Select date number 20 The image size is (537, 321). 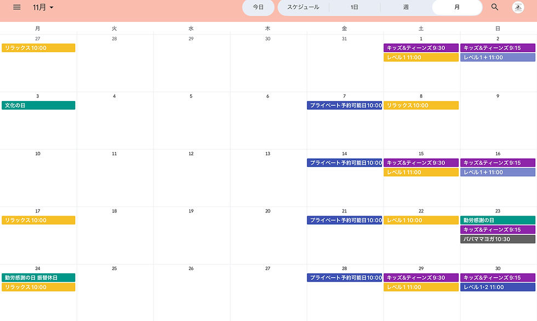coord(268,211)
